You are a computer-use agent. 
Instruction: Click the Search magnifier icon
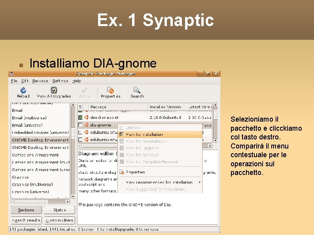(x=137, y=90)
